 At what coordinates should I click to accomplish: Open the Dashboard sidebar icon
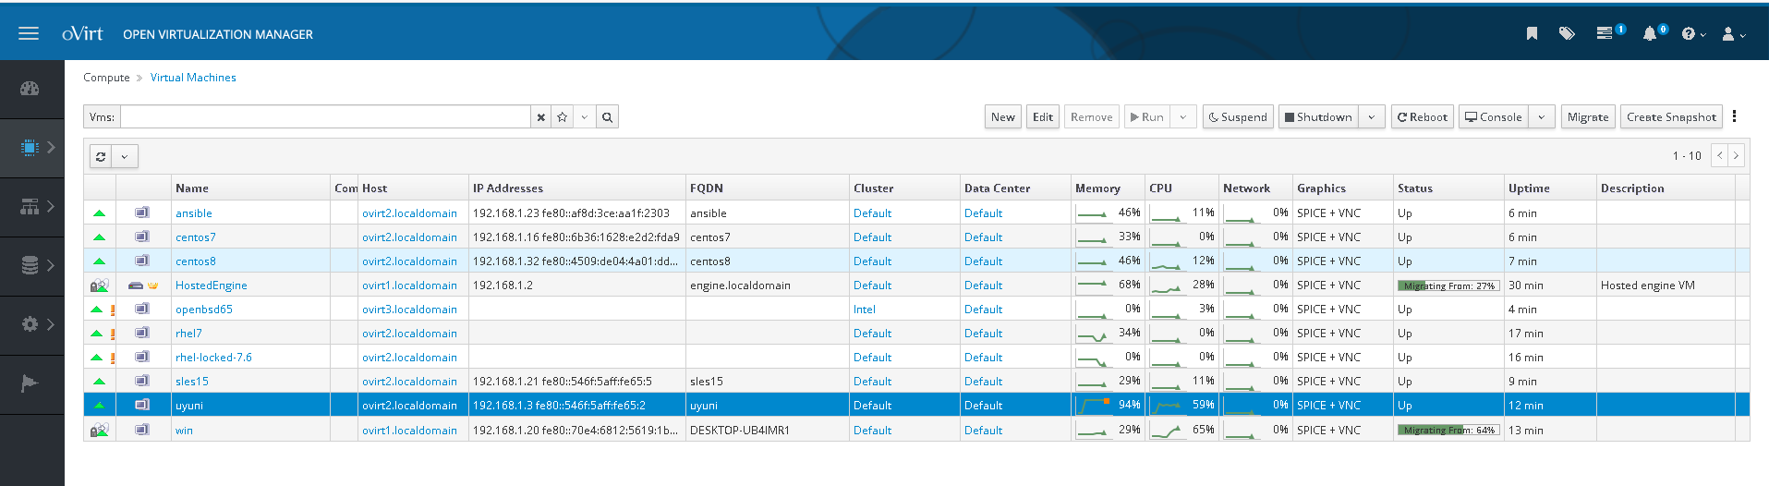click(x=30, y=89)
